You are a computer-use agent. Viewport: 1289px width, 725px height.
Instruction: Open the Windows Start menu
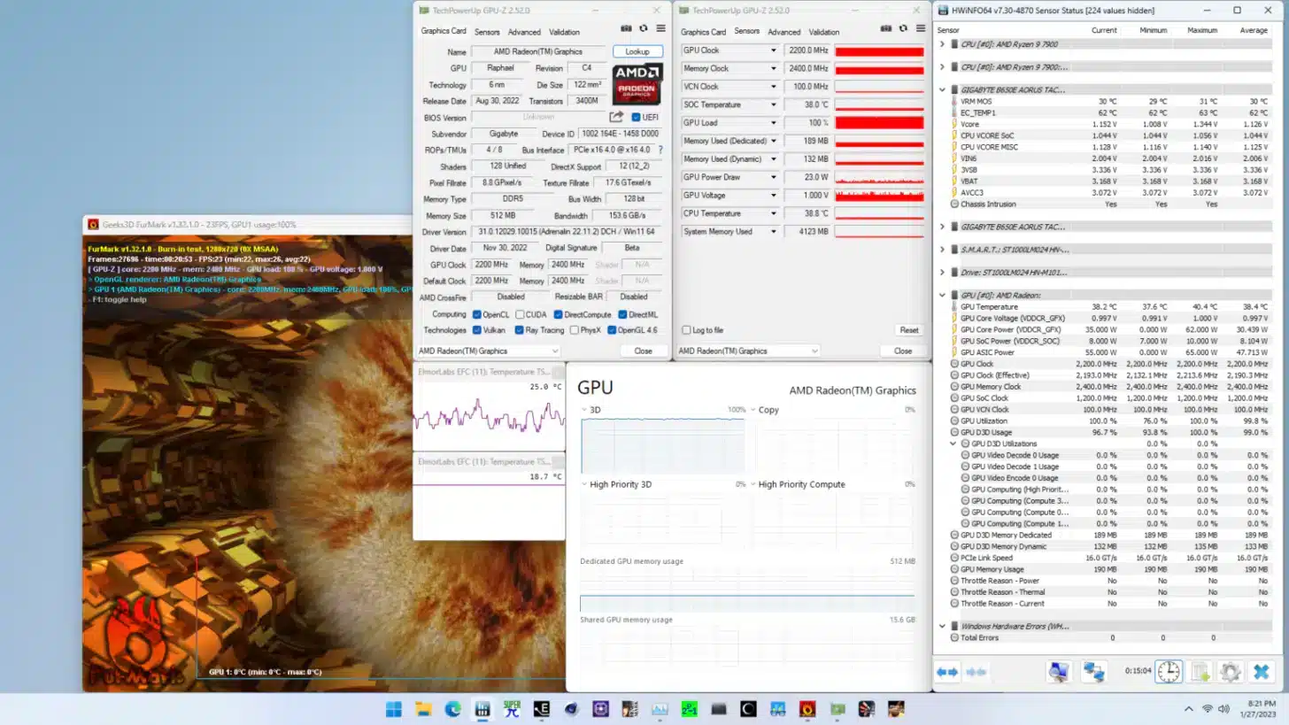tap(394, 709)
